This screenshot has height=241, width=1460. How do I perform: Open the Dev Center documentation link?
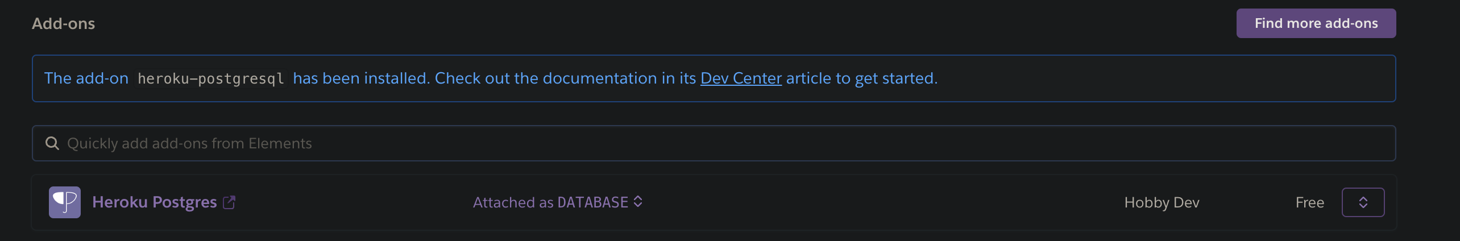[741, 78]
